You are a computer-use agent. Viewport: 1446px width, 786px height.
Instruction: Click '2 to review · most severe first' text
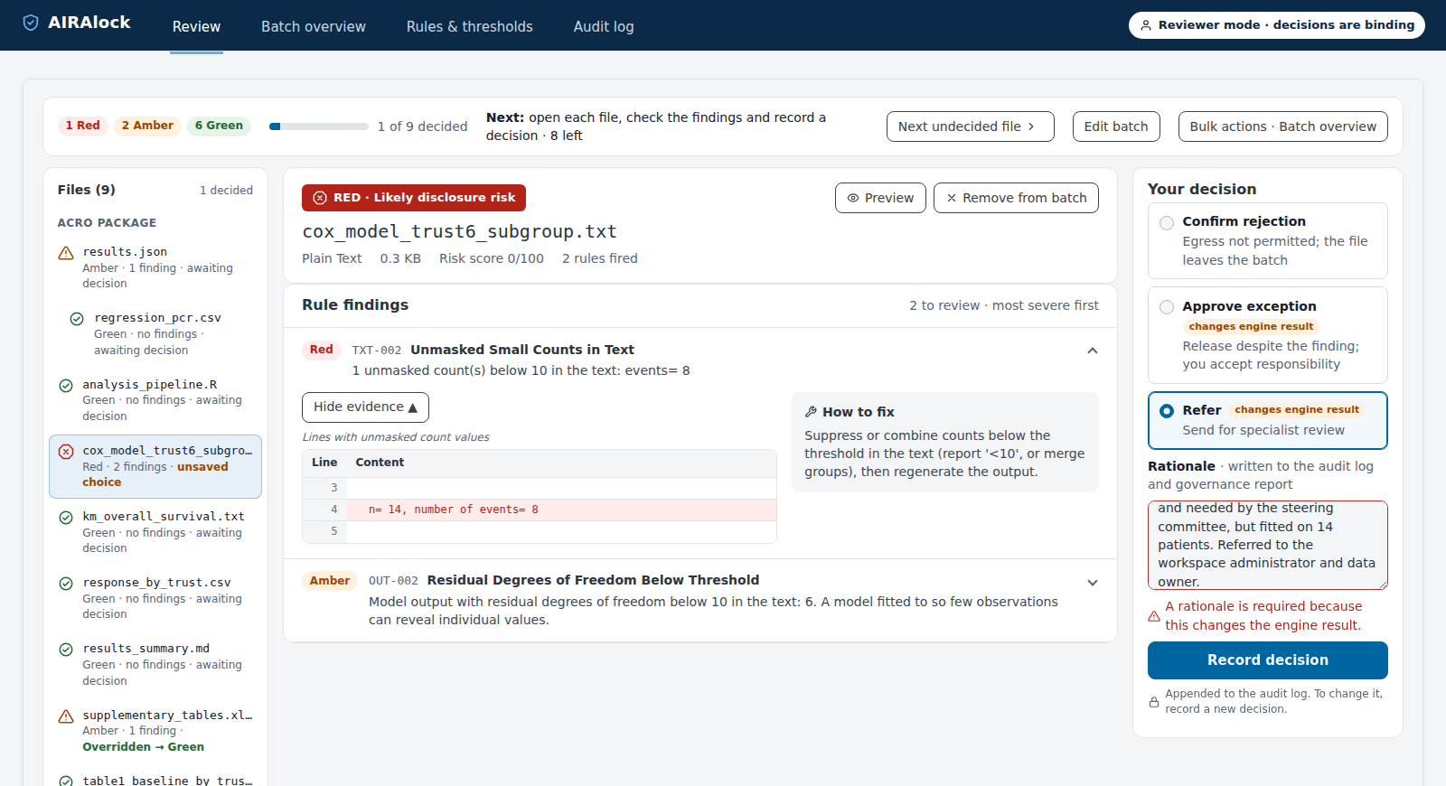pyautogui.click(x=1004, y=306)
